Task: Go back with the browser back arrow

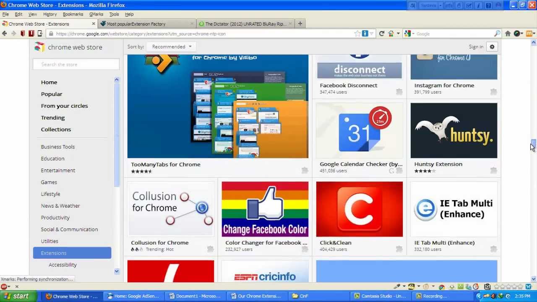Action: pos(5,34)
